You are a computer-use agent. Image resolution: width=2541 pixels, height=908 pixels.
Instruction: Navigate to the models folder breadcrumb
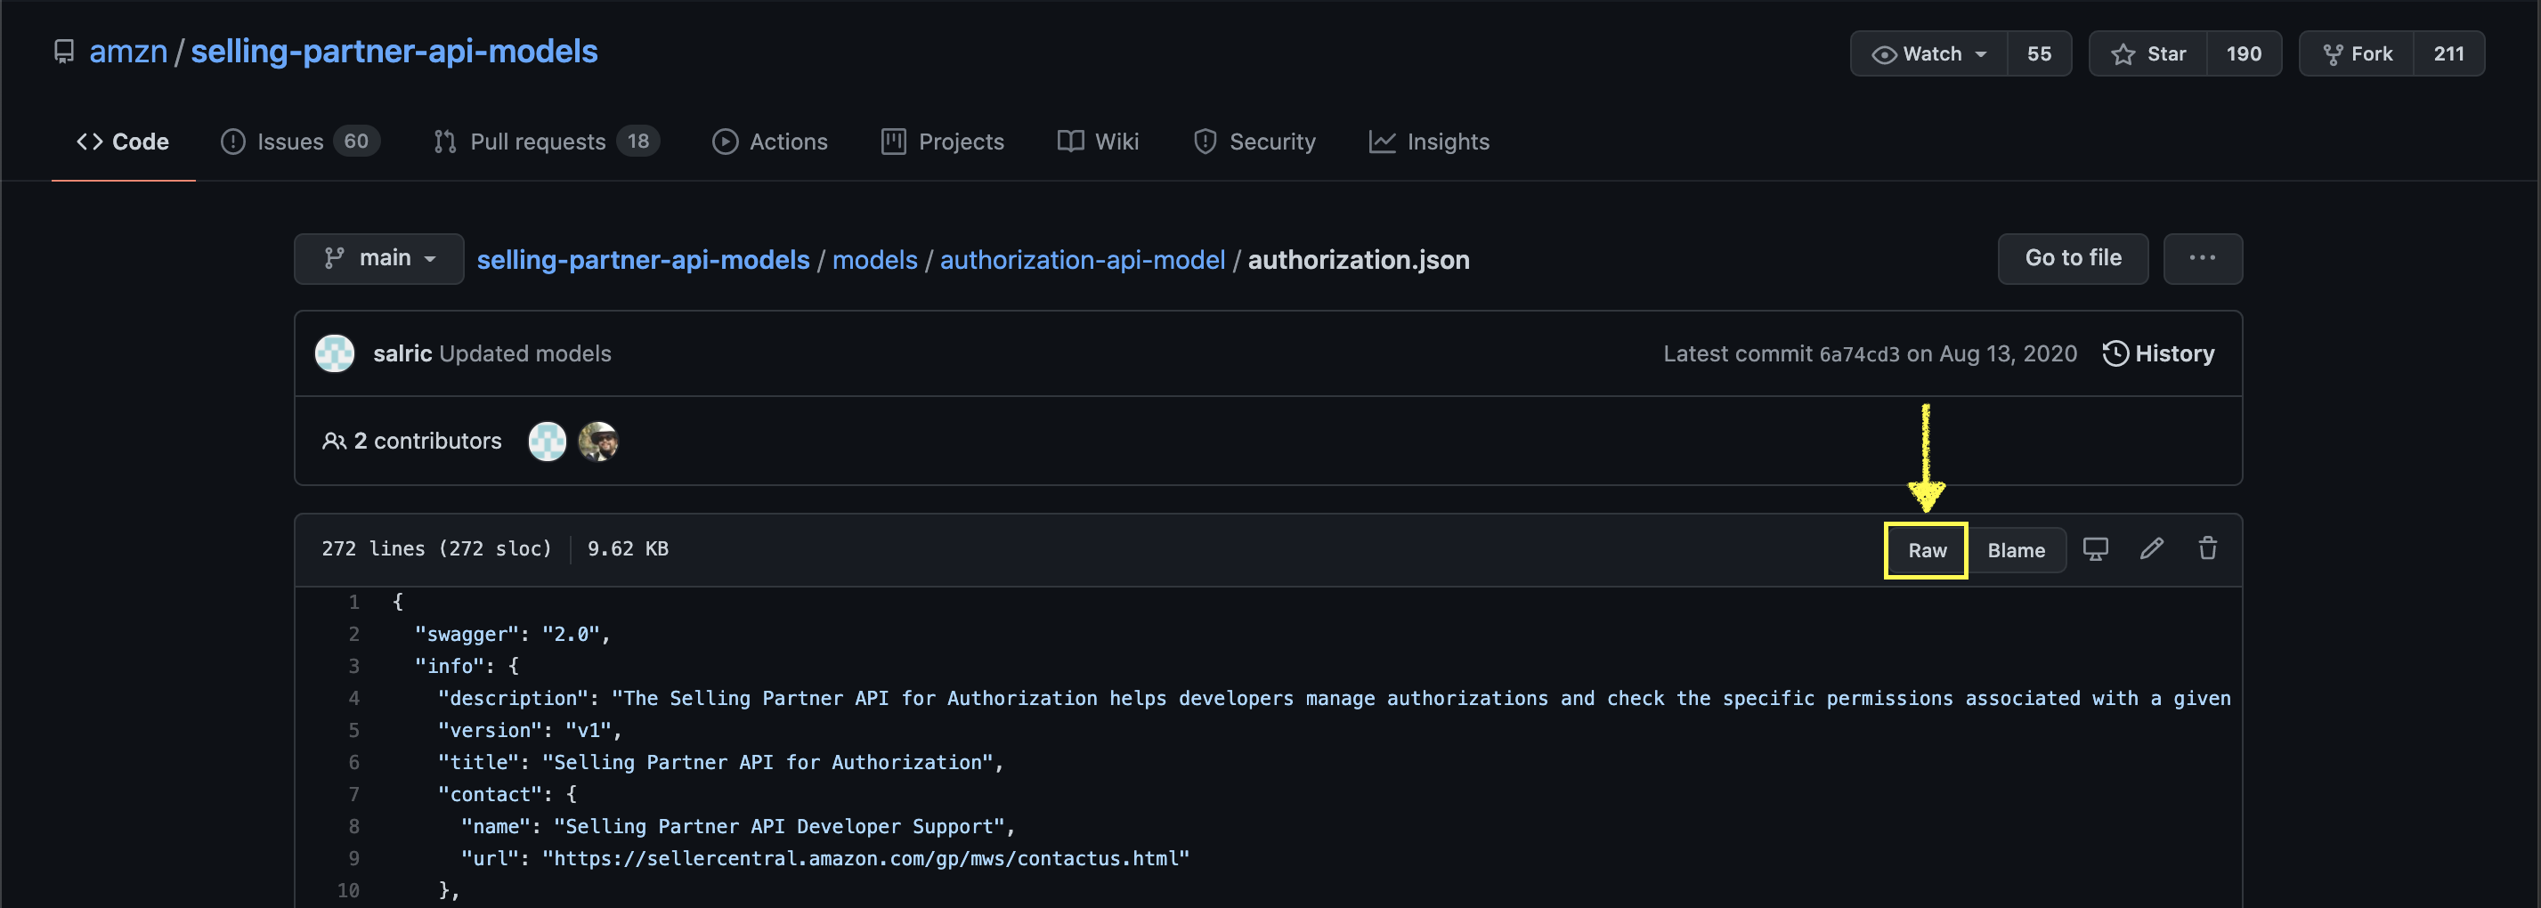[875, 260]
